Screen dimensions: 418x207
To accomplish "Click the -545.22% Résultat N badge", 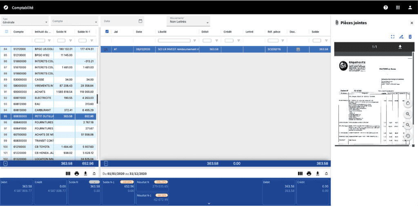I will pos(161,182).
